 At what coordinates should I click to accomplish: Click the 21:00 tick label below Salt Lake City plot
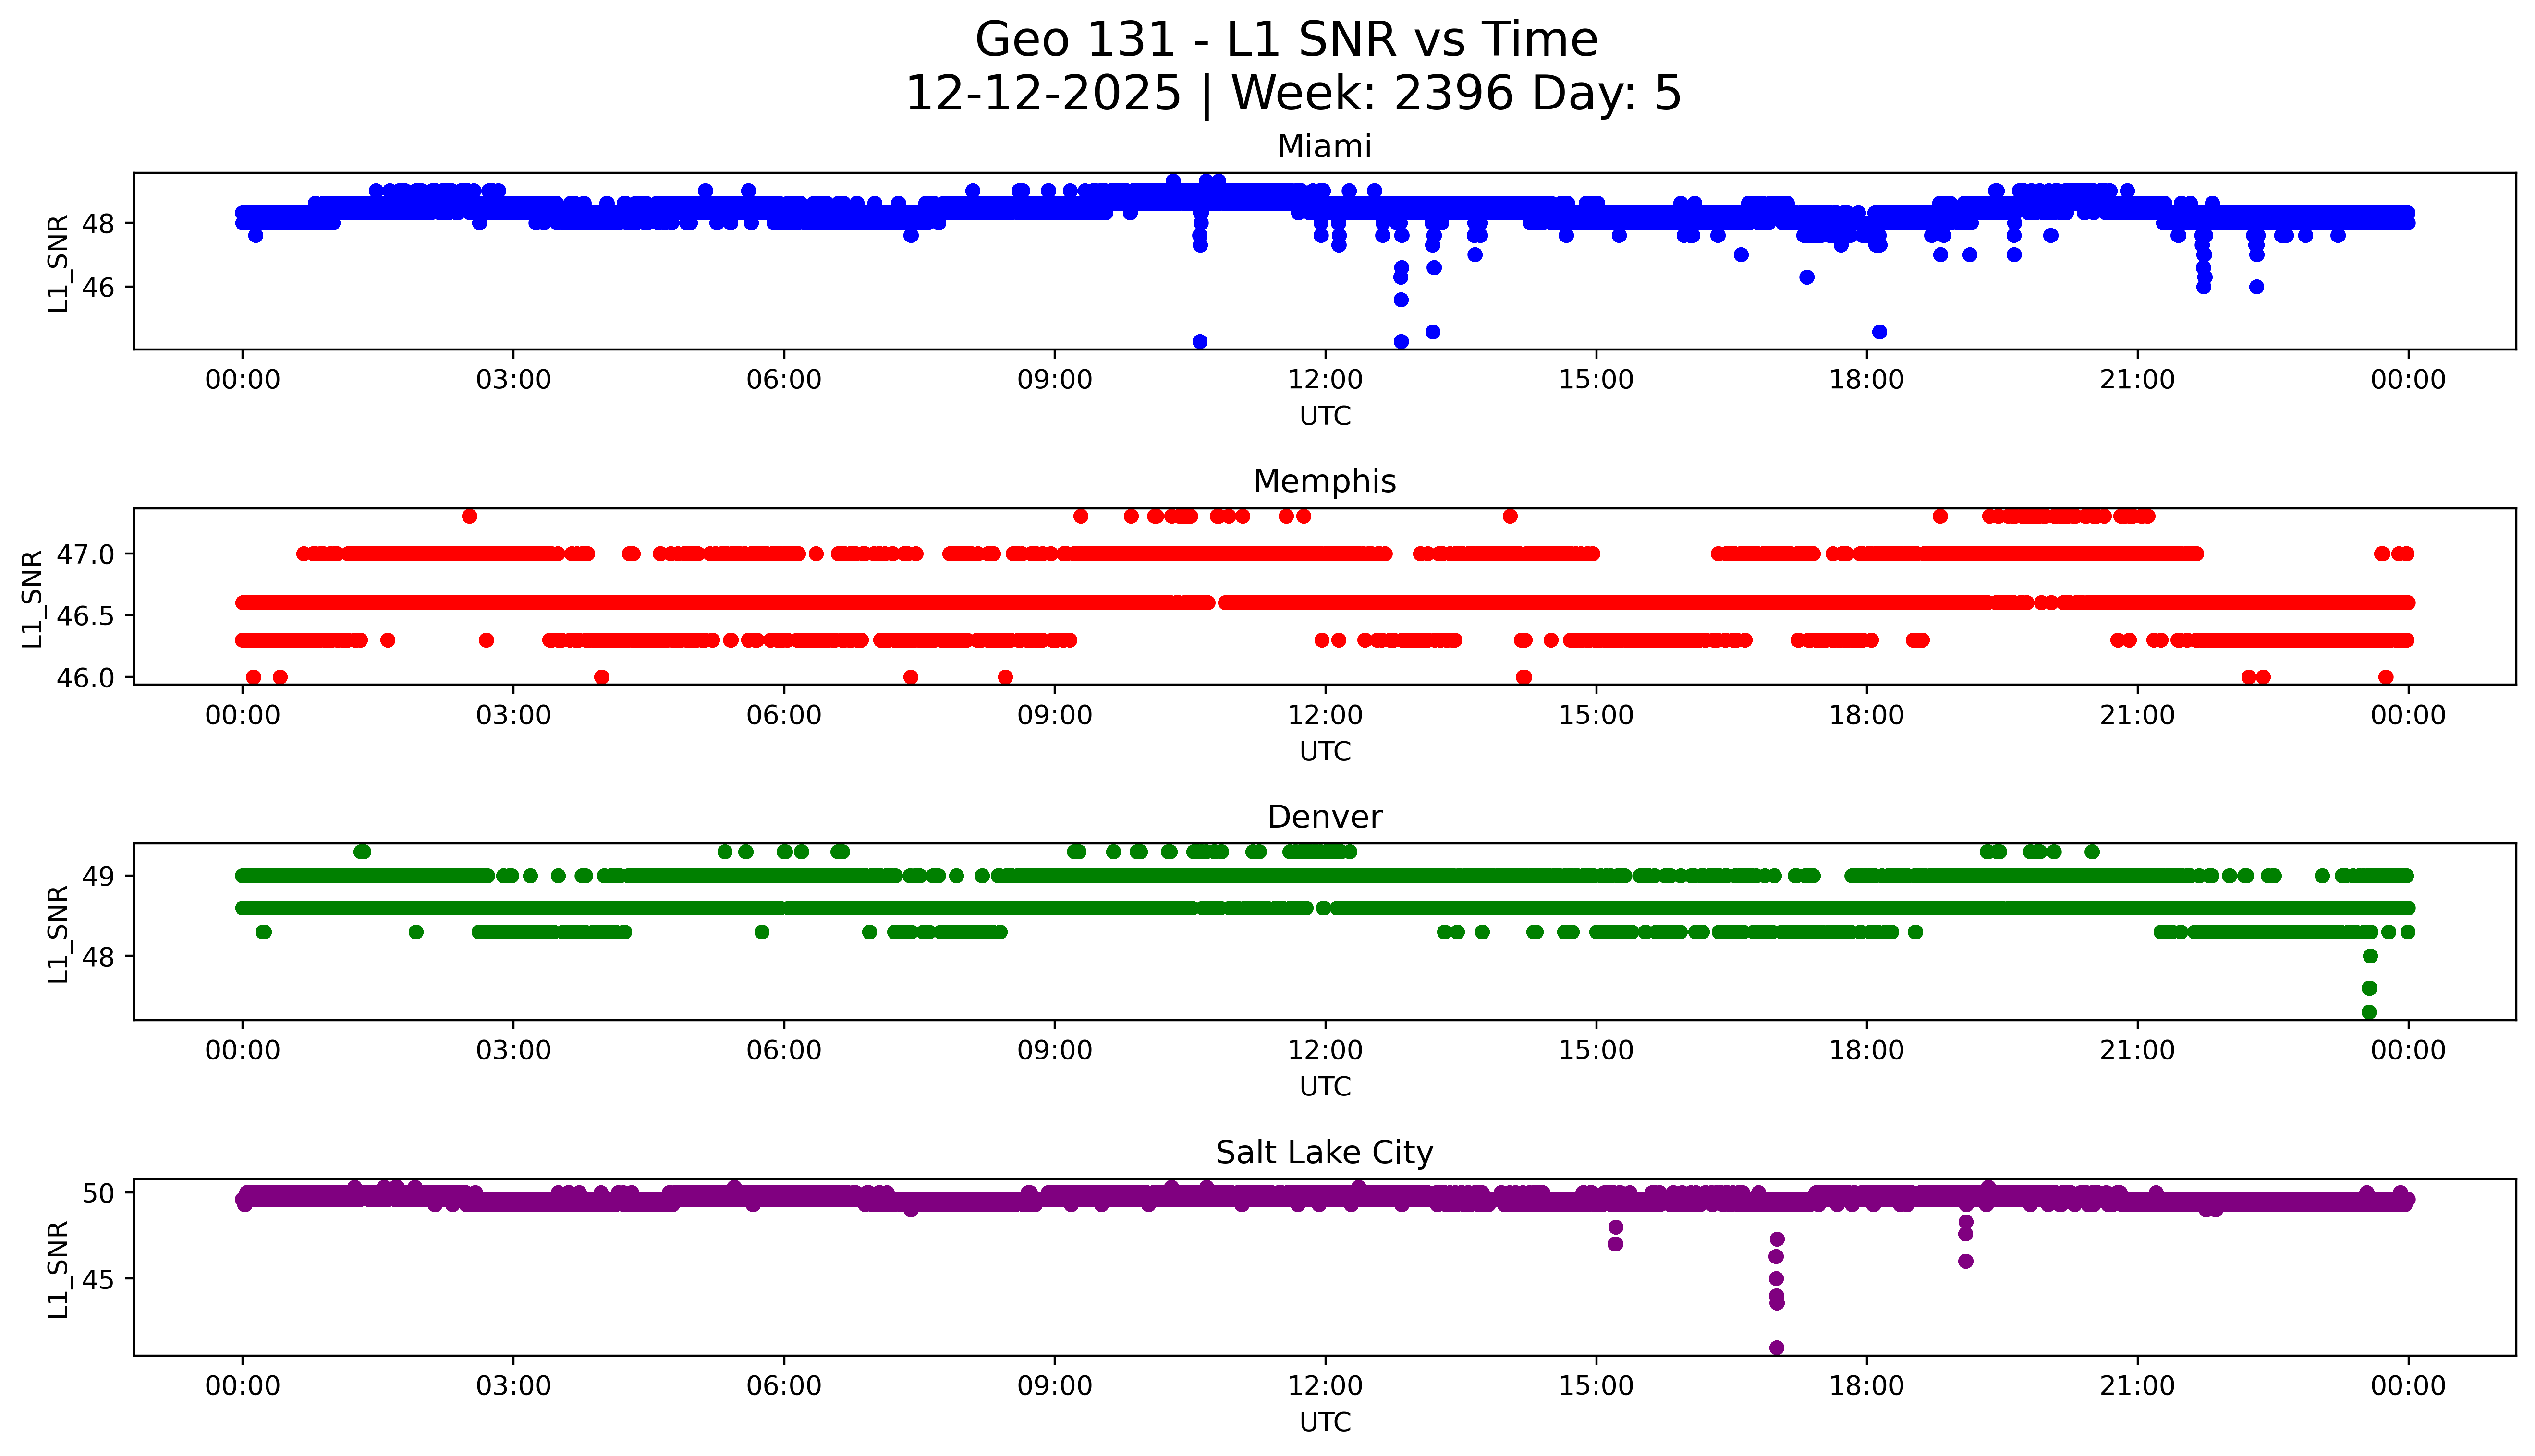[x=2137, y=1386]
